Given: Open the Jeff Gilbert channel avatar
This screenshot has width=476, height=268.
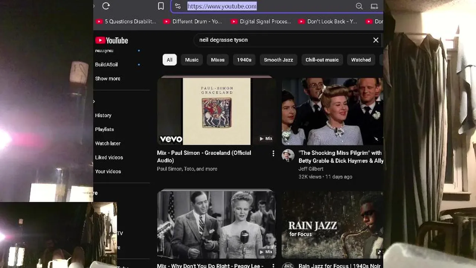Looking at the screenshot, I should 288,156.
